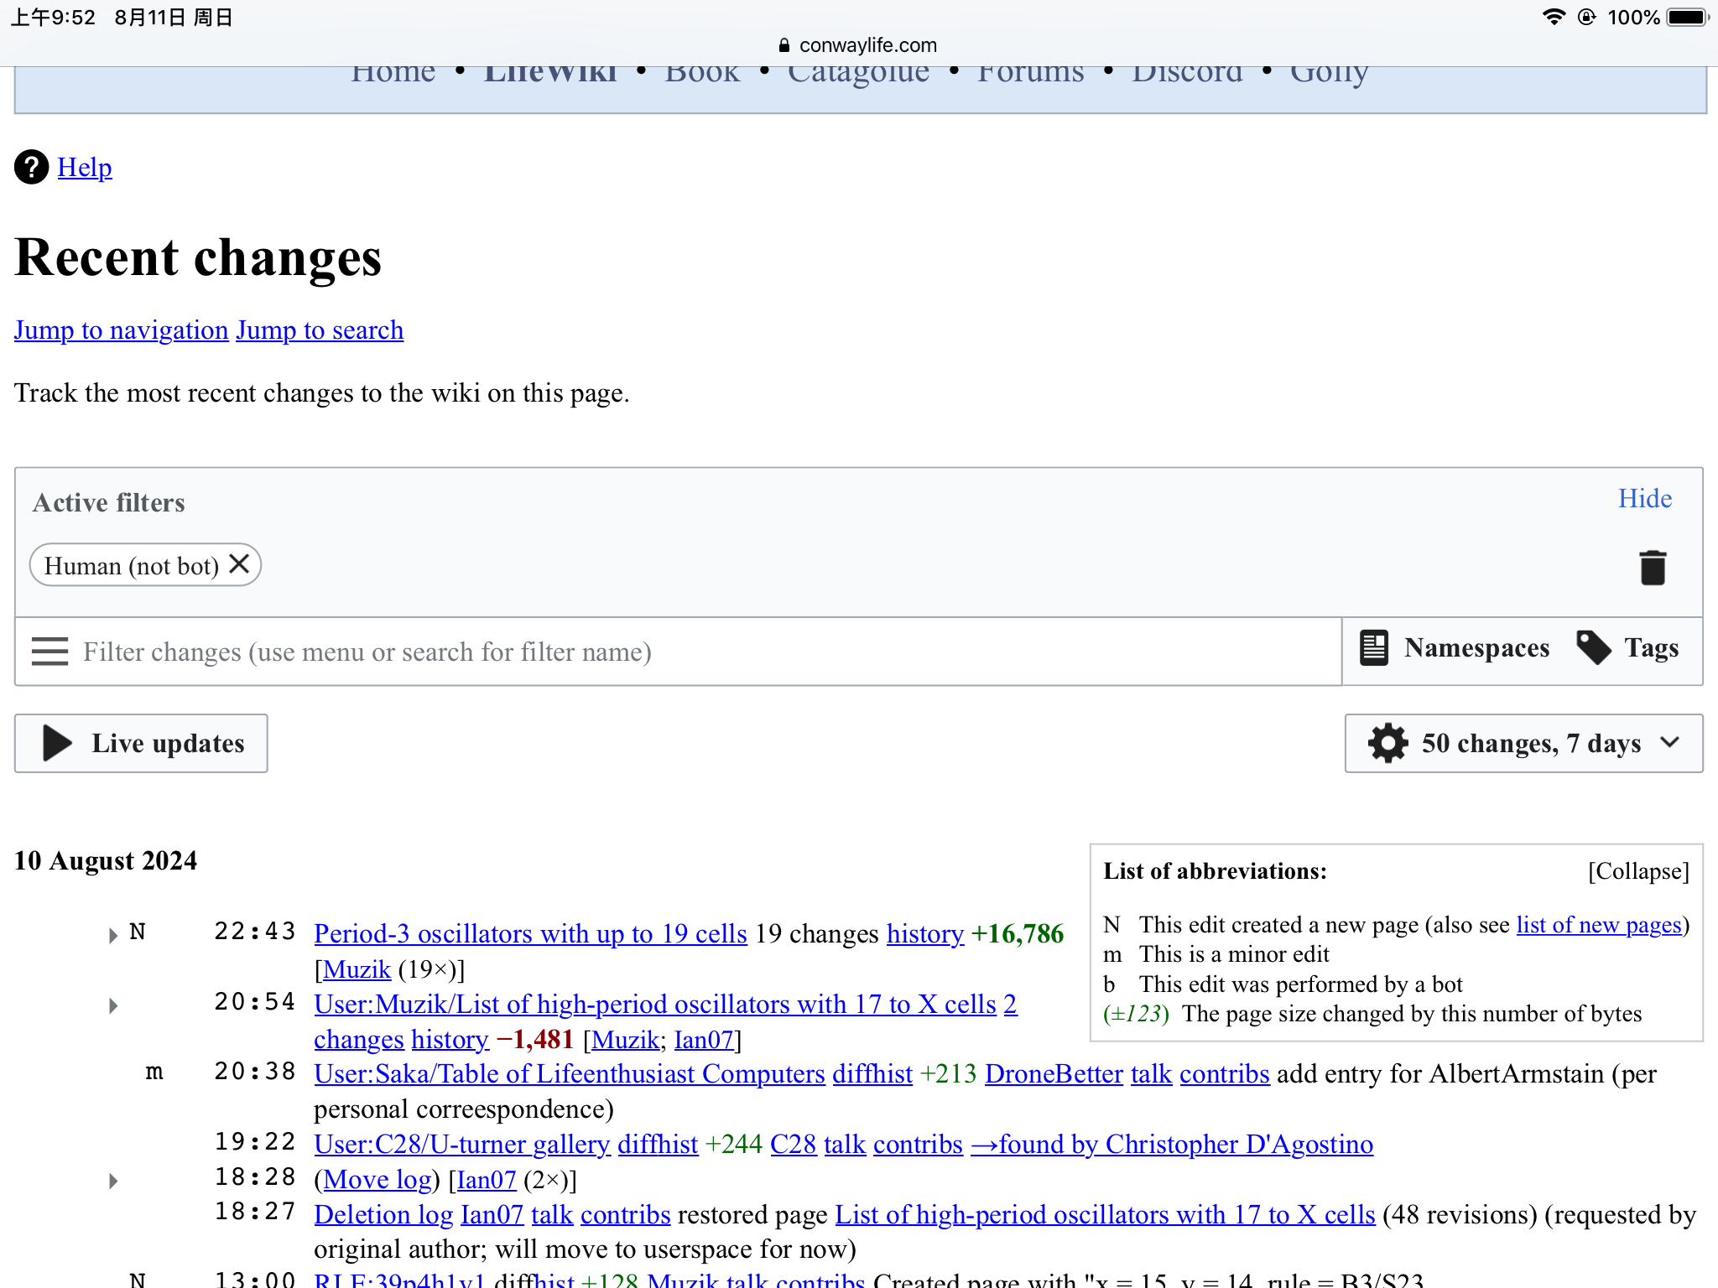Open the Muzik (19×) user link
1718x1288 pixels.
click(x=357, y=969)
